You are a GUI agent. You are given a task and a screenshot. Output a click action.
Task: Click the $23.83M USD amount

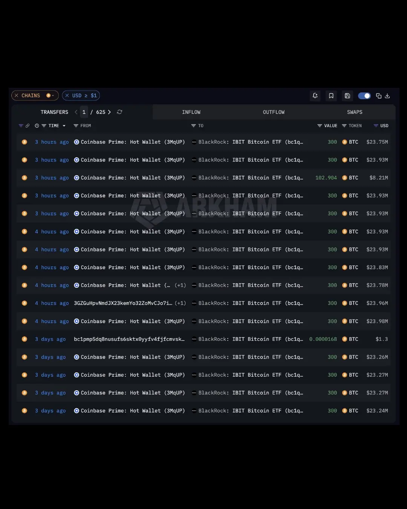tap(377, 267)
